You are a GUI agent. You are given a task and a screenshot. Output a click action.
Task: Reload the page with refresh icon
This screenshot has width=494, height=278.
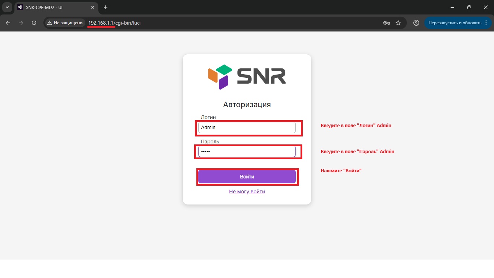34,23
